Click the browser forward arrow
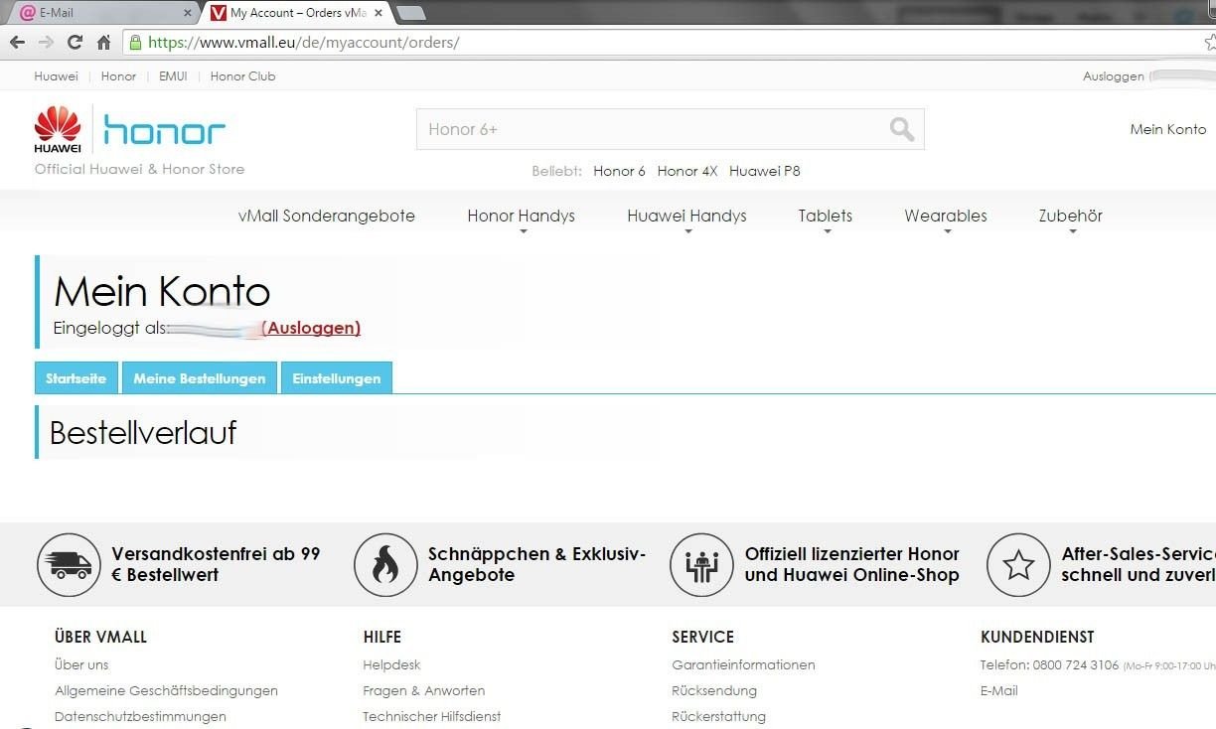Screen dimensions: 1216x729 coord(46,43)
